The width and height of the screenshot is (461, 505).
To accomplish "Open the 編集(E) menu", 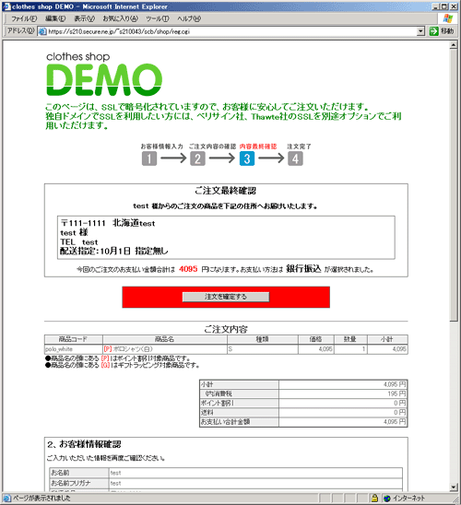I will [55, 18].
